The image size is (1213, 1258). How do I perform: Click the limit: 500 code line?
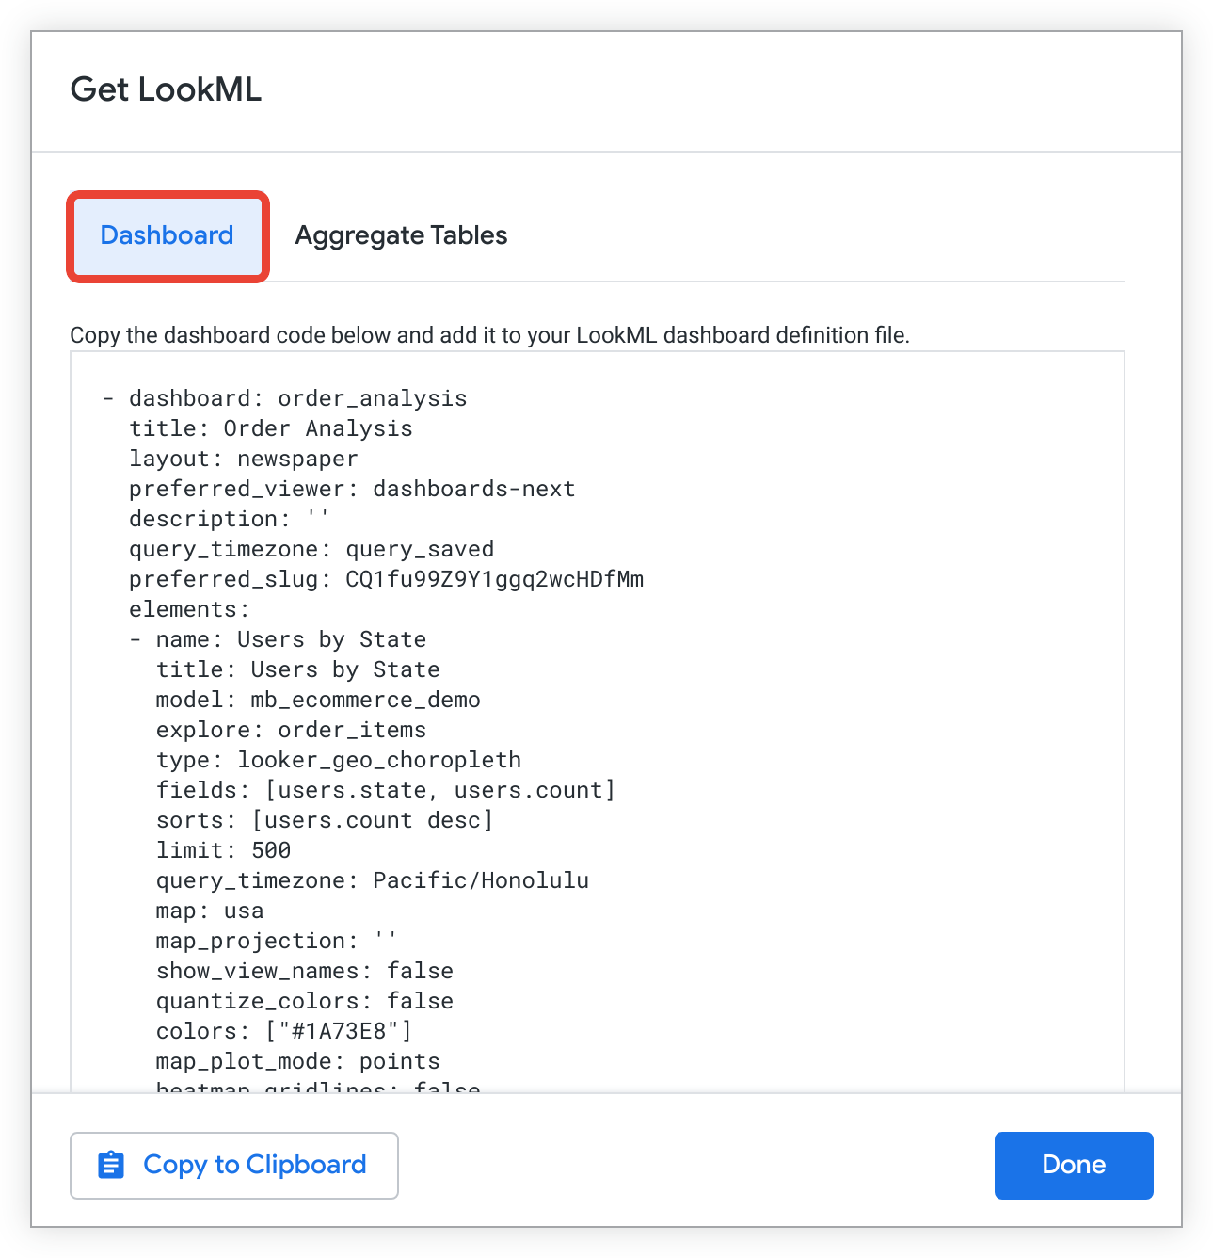[x=223, y=850]
